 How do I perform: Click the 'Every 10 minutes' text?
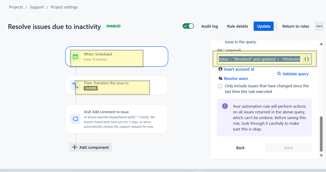[95, 59]
